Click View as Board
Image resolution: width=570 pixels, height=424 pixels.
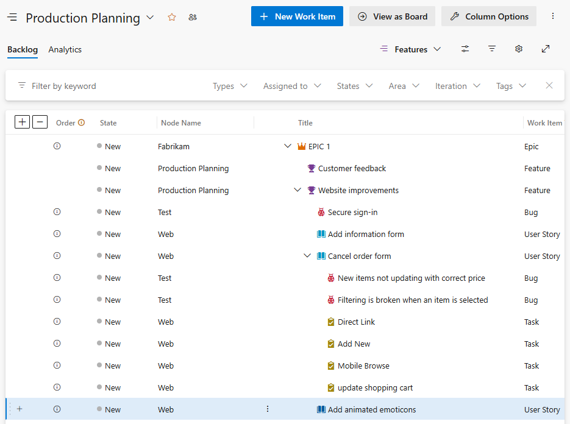coord(392,16)
